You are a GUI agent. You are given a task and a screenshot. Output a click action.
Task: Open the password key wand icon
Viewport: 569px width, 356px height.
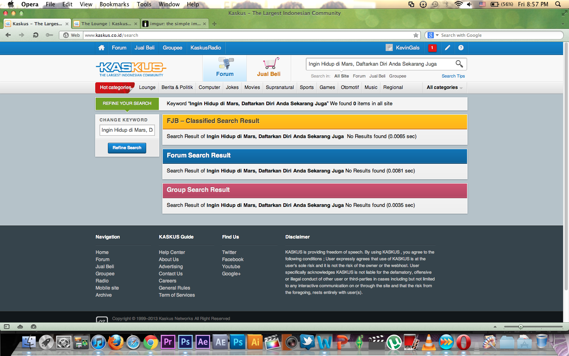(49, 35)
